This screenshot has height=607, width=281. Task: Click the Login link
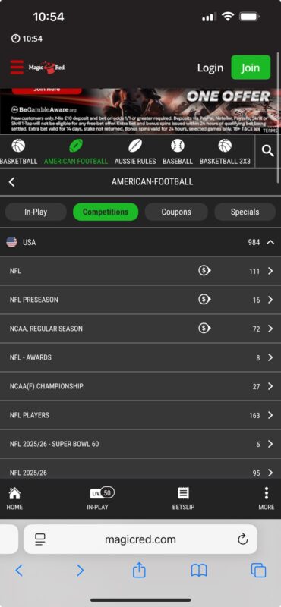point(210,68)
